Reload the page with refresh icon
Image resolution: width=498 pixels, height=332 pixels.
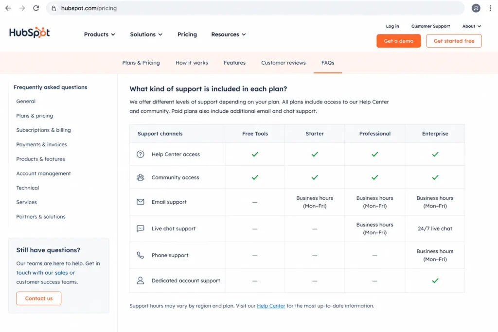point(36,8)
